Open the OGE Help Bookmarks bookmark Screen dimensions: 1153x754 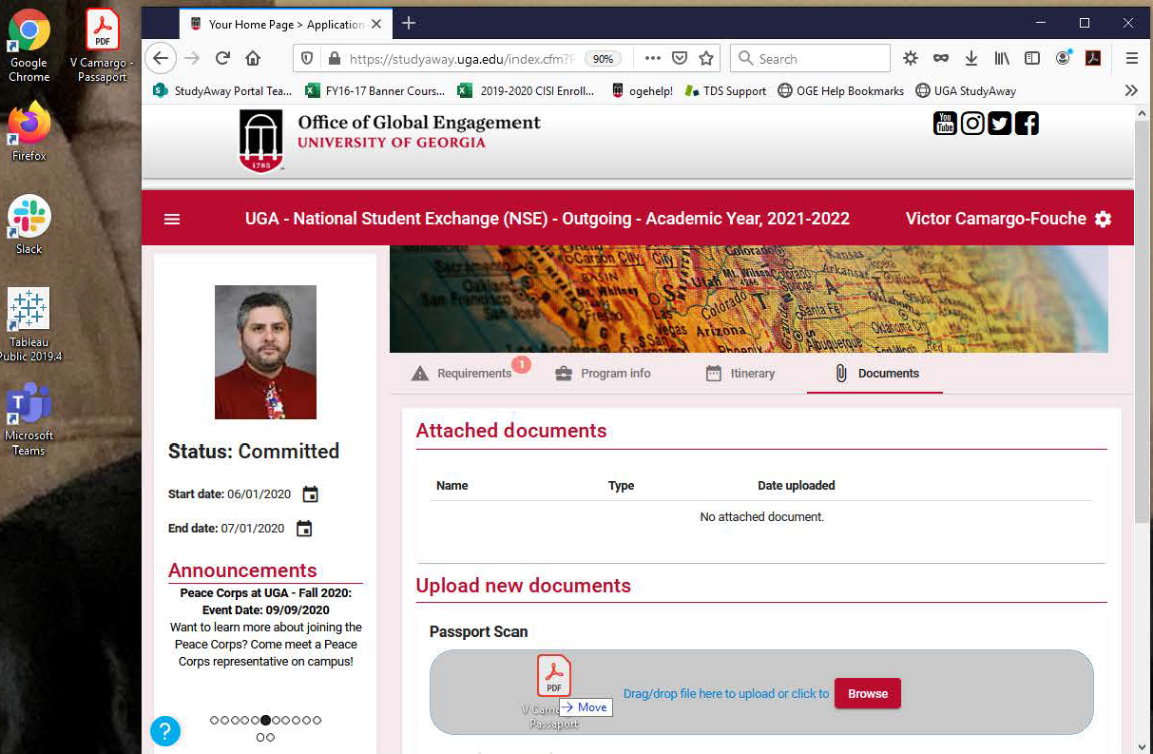point(841,91)
